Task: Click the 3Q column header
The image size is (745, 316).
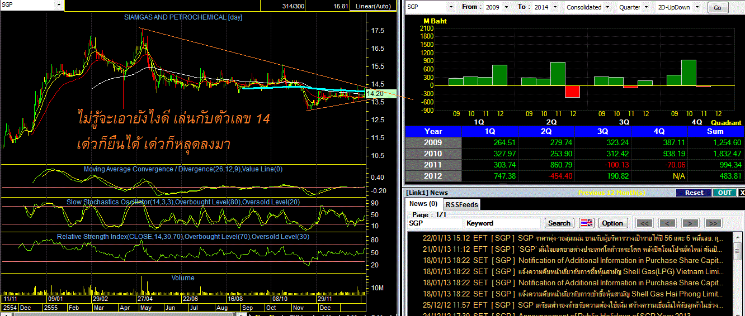Action: (x=603, y=131)
